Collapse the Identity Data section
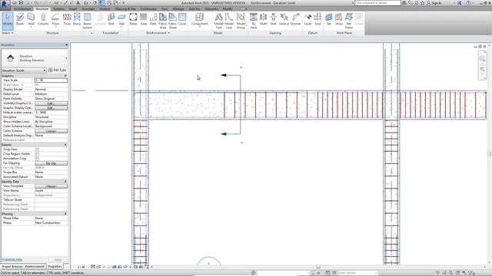 click(65, 182)
